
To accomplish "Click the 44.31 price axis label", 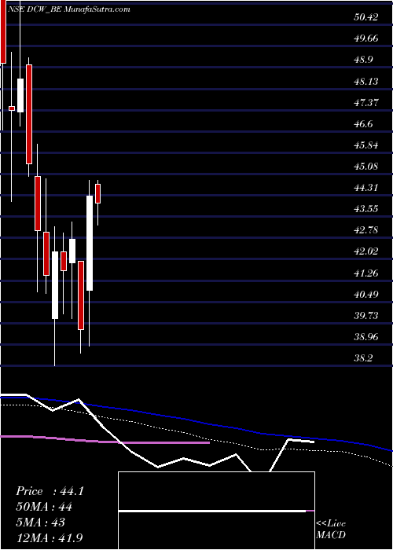I will (x=366, y=188).
